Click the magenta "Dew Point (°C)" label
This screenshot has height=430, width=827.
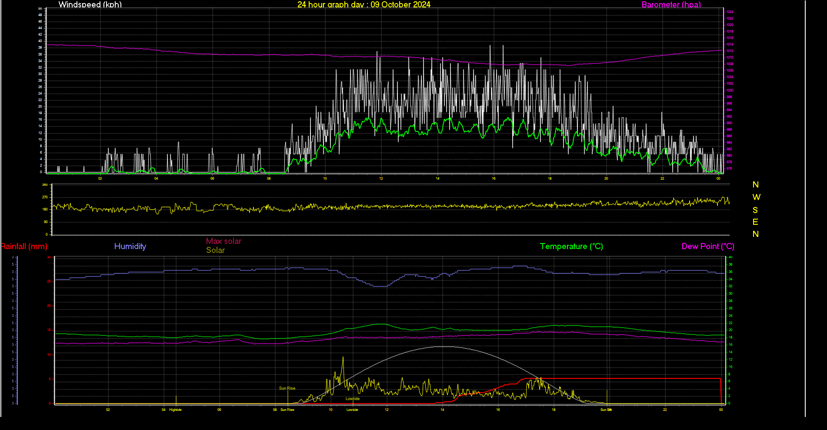point(708,246)
